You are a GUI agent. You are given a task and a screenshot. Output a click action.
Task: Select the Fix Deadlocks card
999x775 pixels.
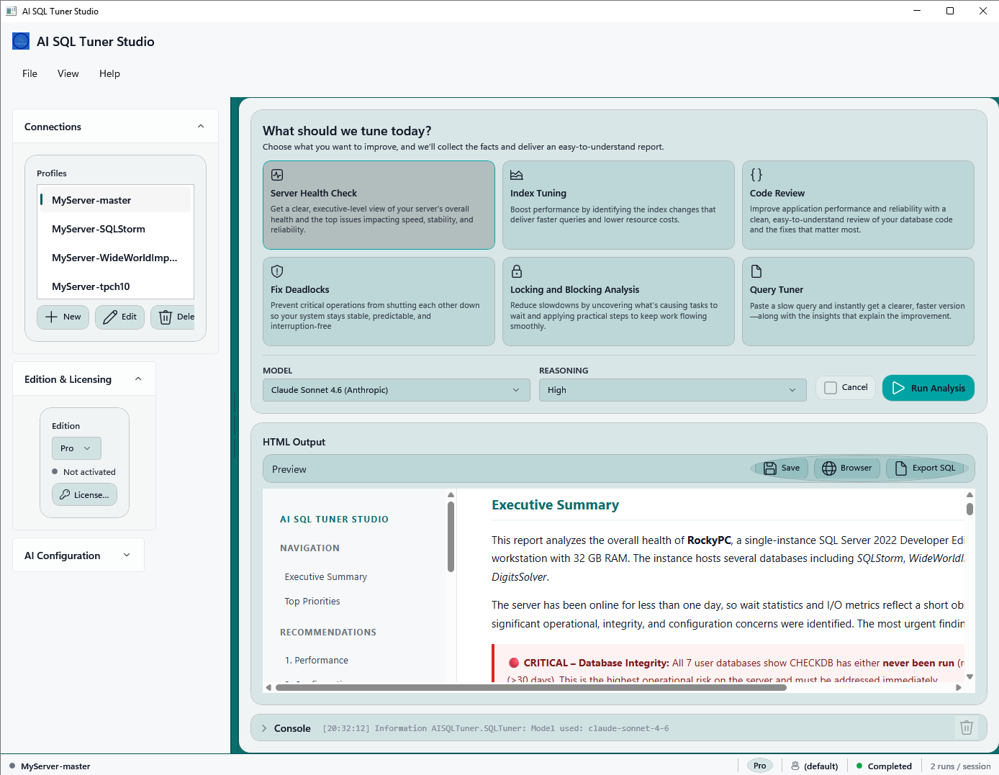[x=379, y=302]
